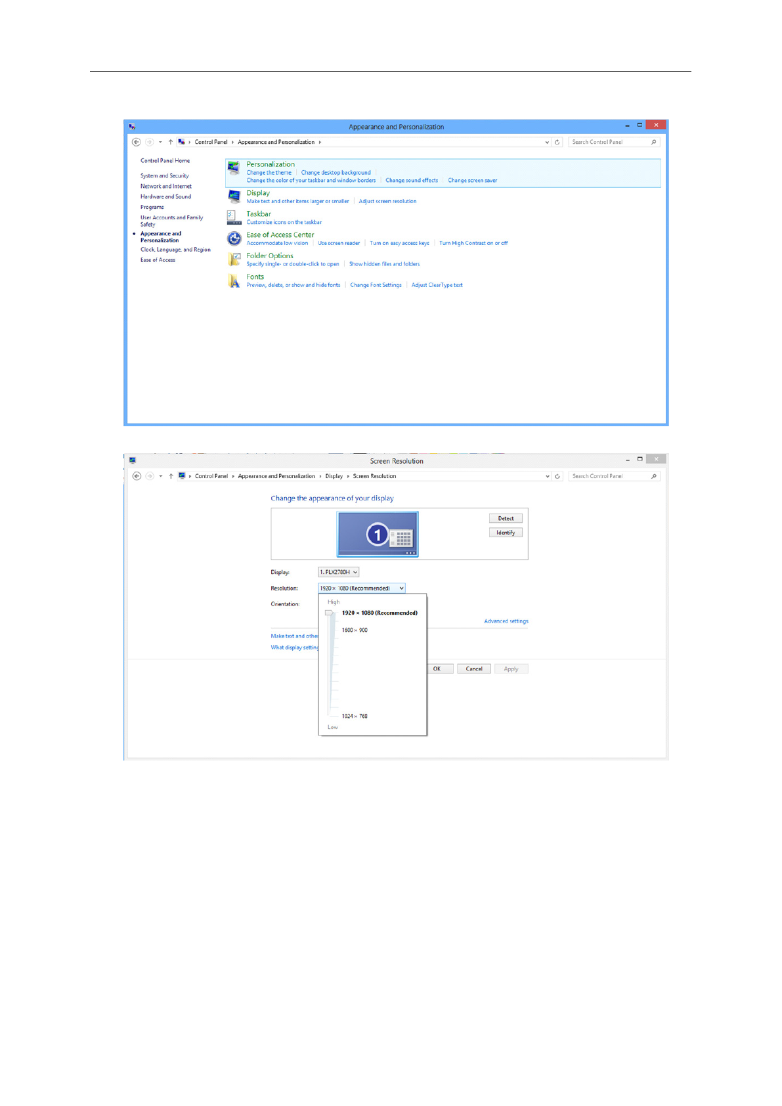Click the back arrow in Screen Resolution window
Viewport: 782px width, 1106px height.
(137, 476)
